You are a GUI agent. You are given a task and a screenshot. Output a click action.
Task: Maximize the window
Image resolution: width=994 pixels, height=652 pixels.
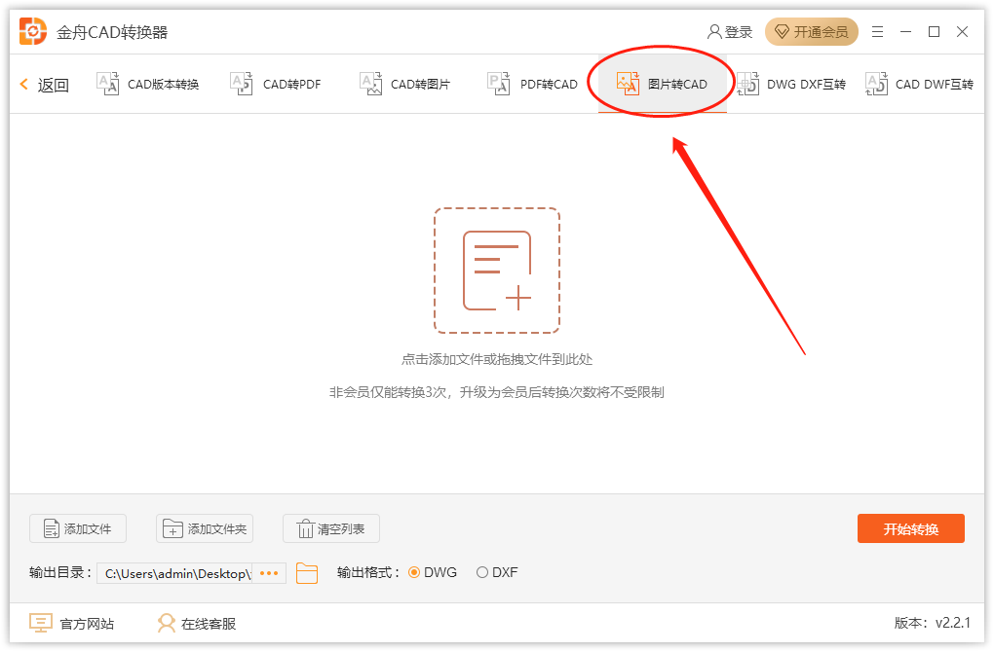pyautogui.click(x=934, y=32)
